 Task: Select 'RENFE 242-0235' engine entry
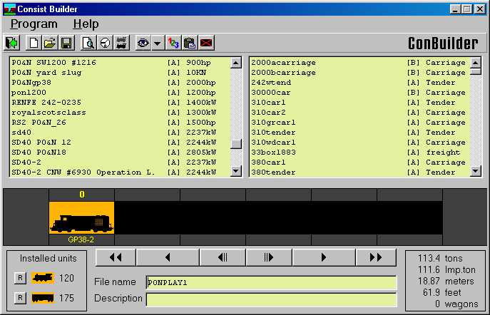coord(120,103)
